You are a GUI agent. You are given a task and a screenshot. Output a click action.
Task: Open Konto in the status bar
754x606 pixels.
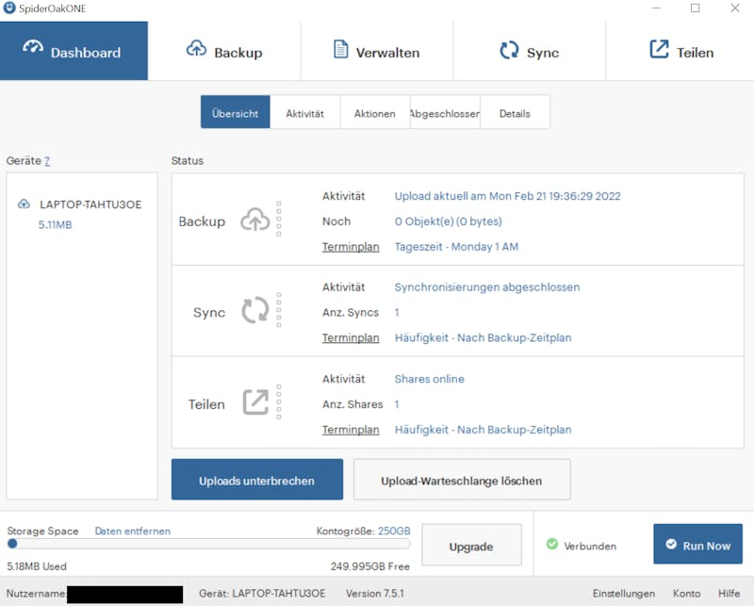pos(686,593)
